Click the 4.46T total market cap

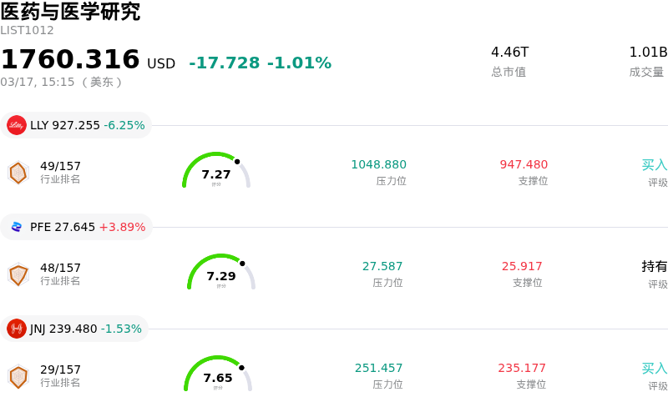pos(509,53)
